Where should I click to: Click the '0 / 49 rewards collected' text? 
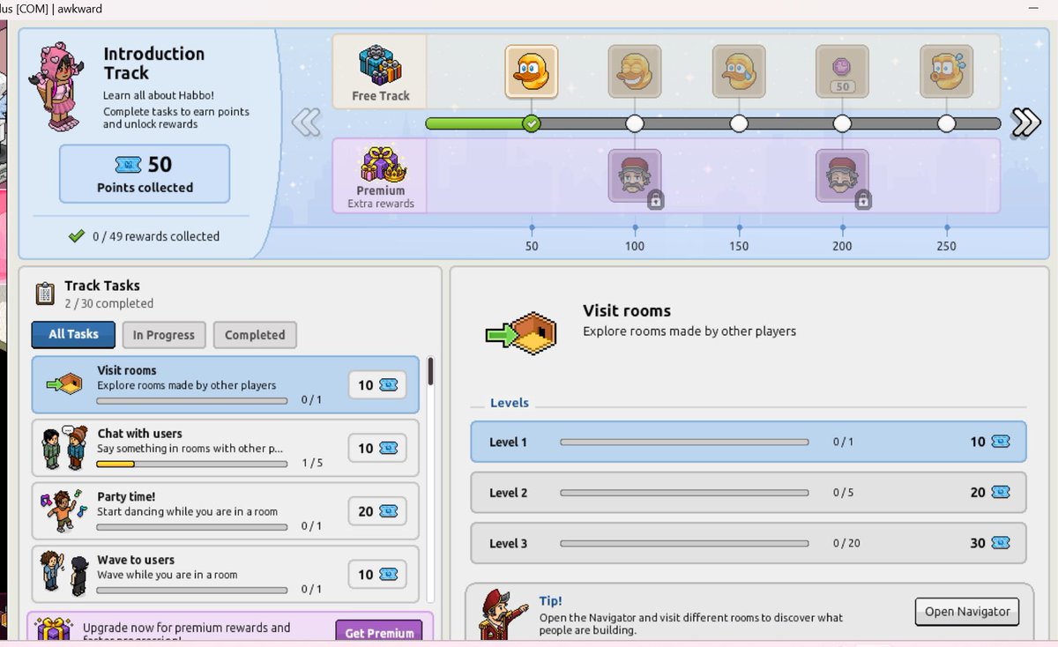[x=156, y=236]
